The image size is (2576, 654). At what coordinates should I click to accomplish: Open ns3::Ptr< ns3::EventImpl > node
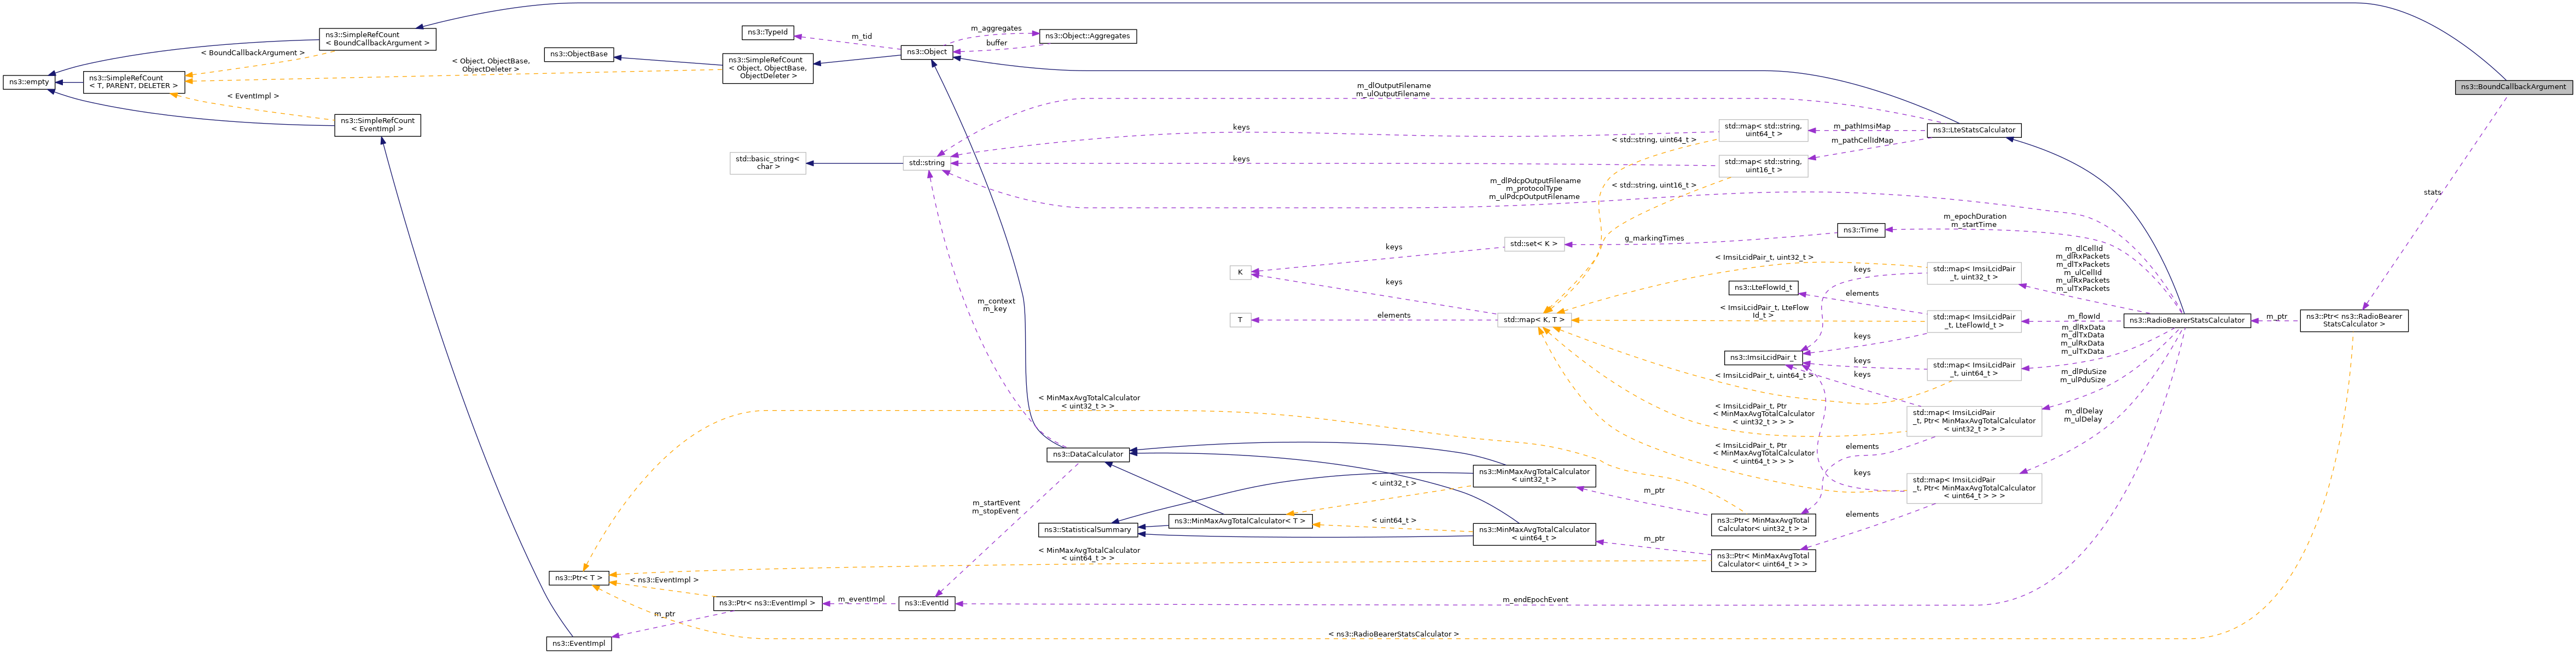768,603
